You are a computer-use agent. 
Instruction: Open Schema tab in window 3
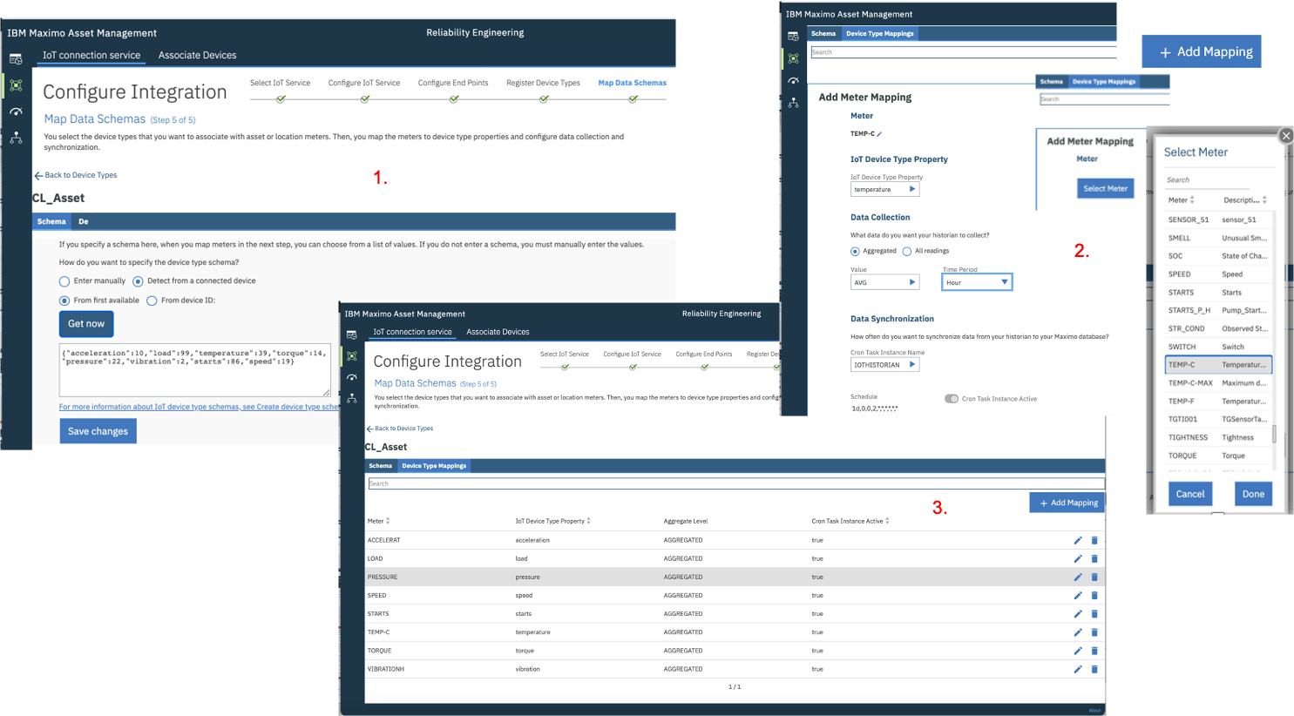click(x=380, y=466)
